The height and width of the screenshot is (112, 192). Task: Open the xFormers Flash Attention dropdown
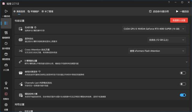click(x=157, y=51)
